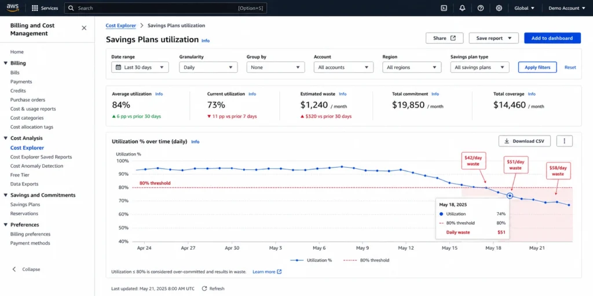Open CloudShell terminal icon
593x296 pixels.
[x=444, y=8]
